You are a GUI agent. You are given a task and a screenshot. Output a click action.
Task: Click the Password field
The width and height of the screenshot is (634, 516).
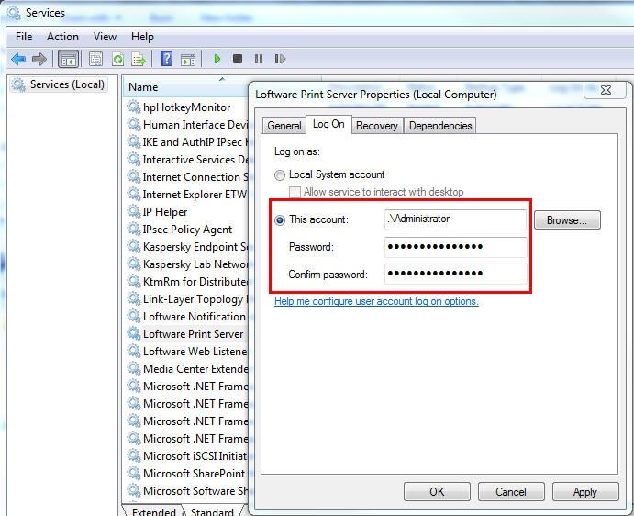pos(455,247)
